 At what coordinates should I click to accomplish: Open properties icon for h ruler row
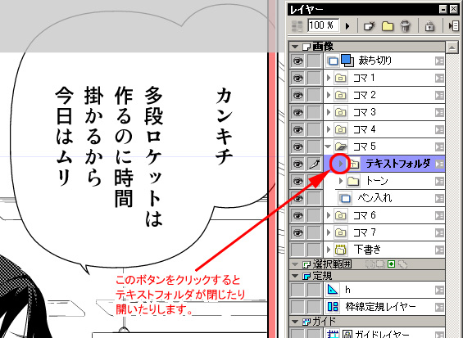coord(439,290)
